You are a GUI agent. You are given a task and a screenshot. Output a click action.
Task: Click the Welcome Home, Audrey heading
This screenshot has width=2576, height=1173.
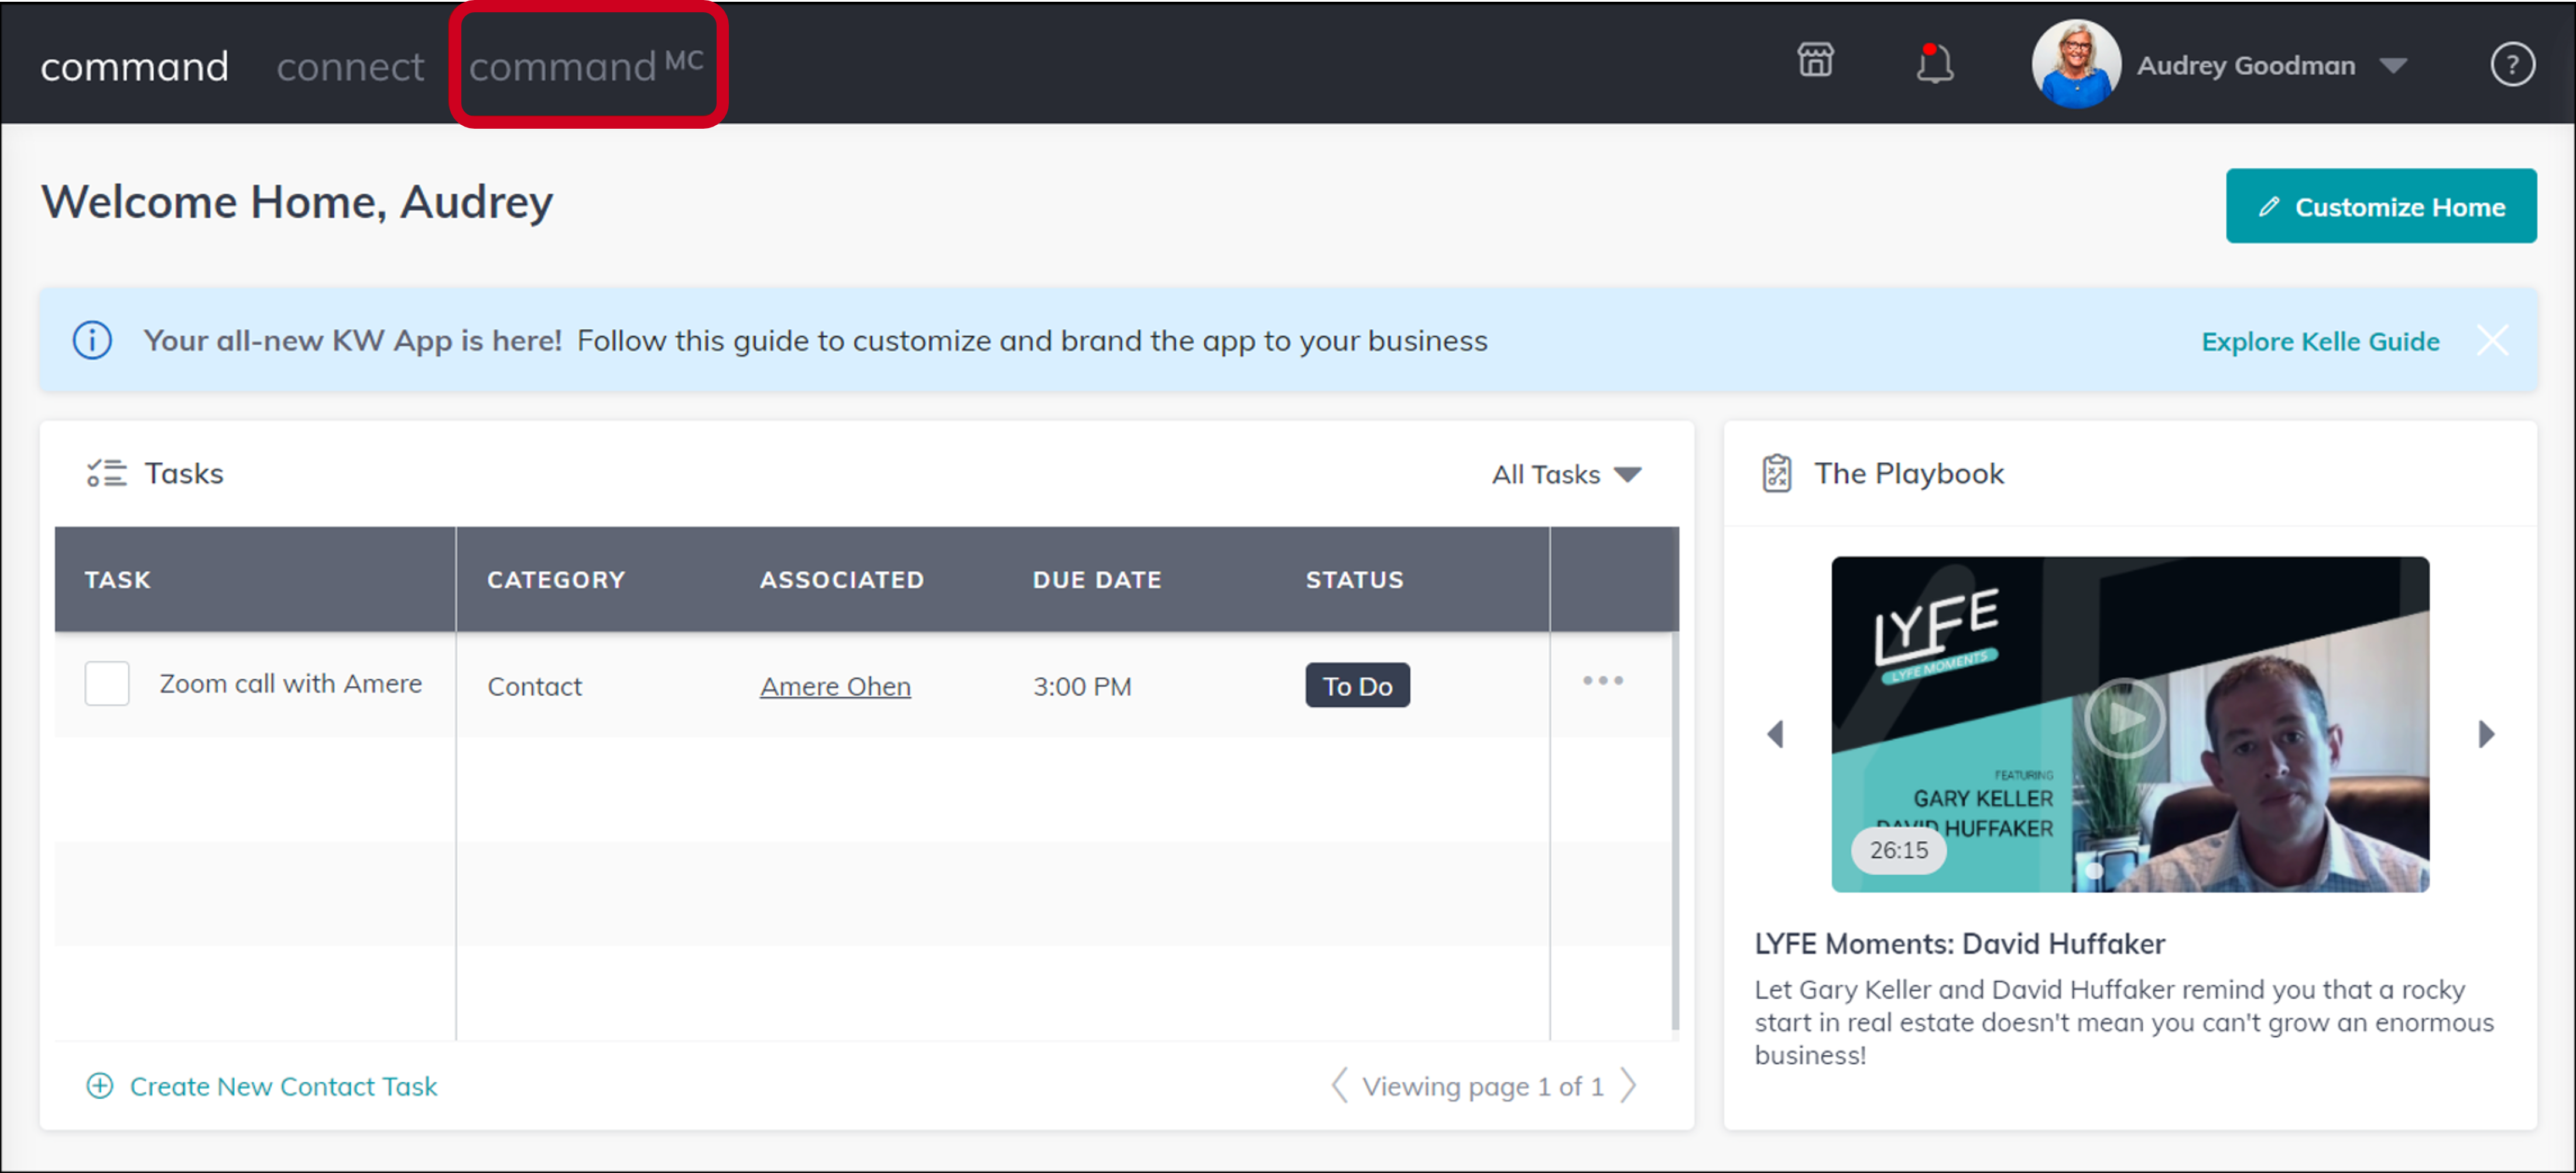pyautogui.click(x=296, y=202)
